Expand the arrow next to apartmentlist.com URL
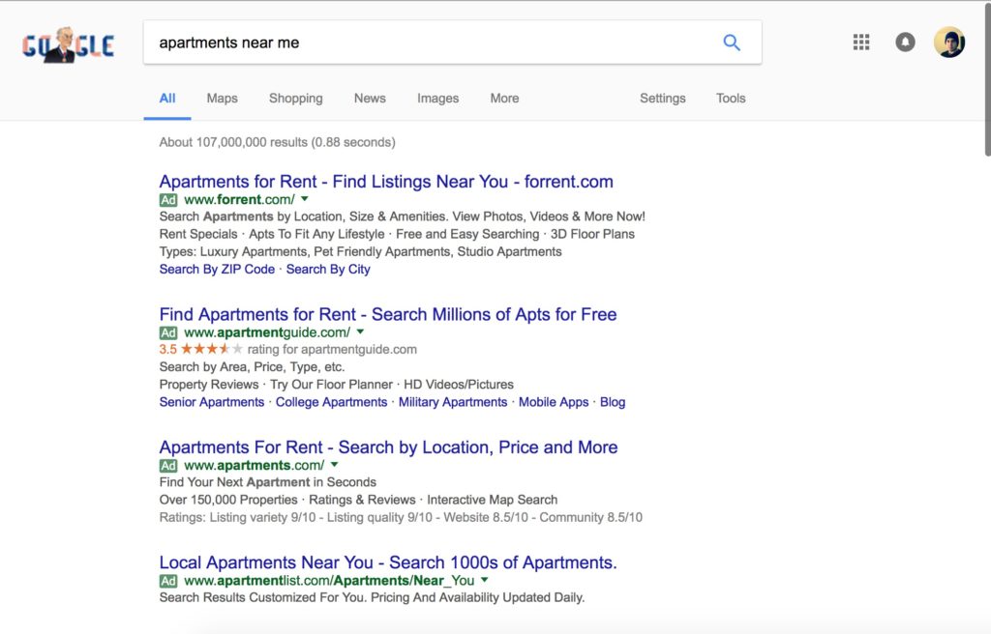This screenshot has width=991, height=634. (485, 580)
